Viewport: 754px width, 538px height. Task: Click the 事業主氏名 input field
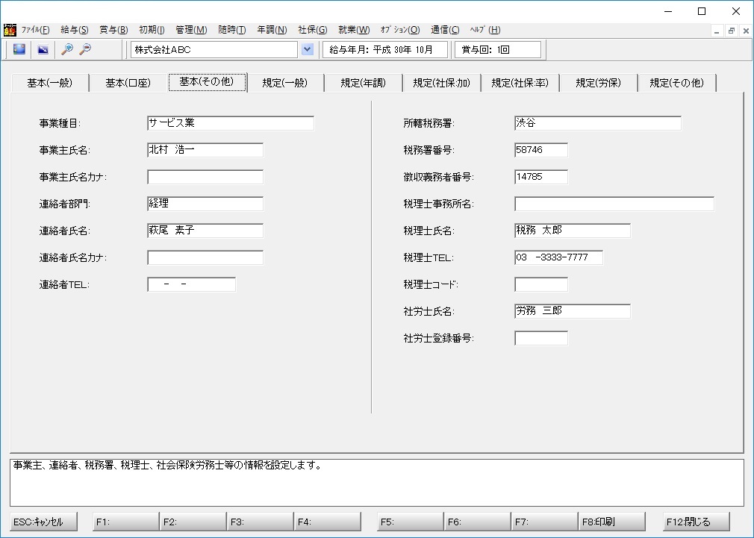(x=205, y=150)
